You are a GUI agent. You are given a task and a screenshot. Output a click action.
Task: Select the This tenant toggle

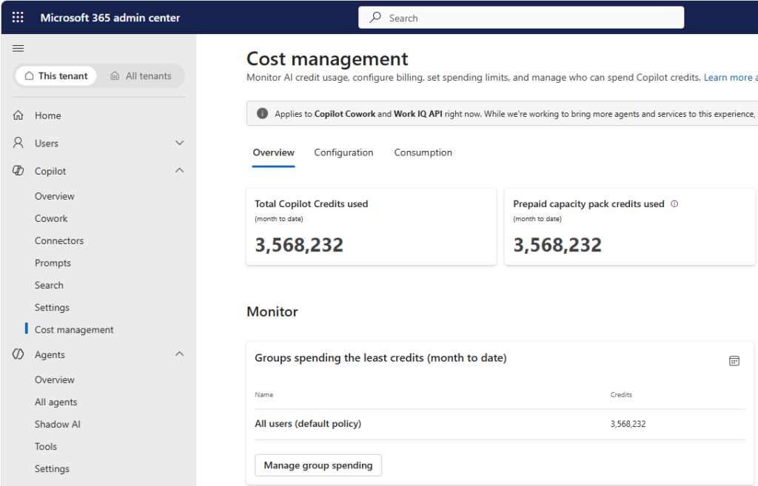click(56, 76)
